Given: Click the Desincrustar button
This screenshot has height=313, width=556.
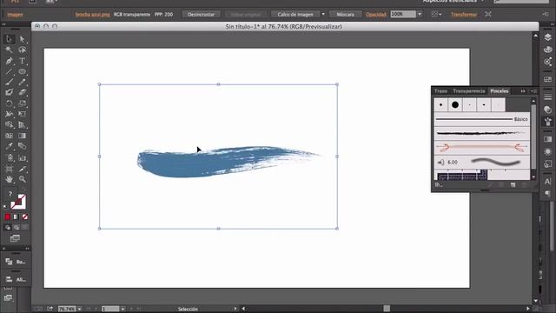Looking at the screenshot, I should tap(201, 14).
